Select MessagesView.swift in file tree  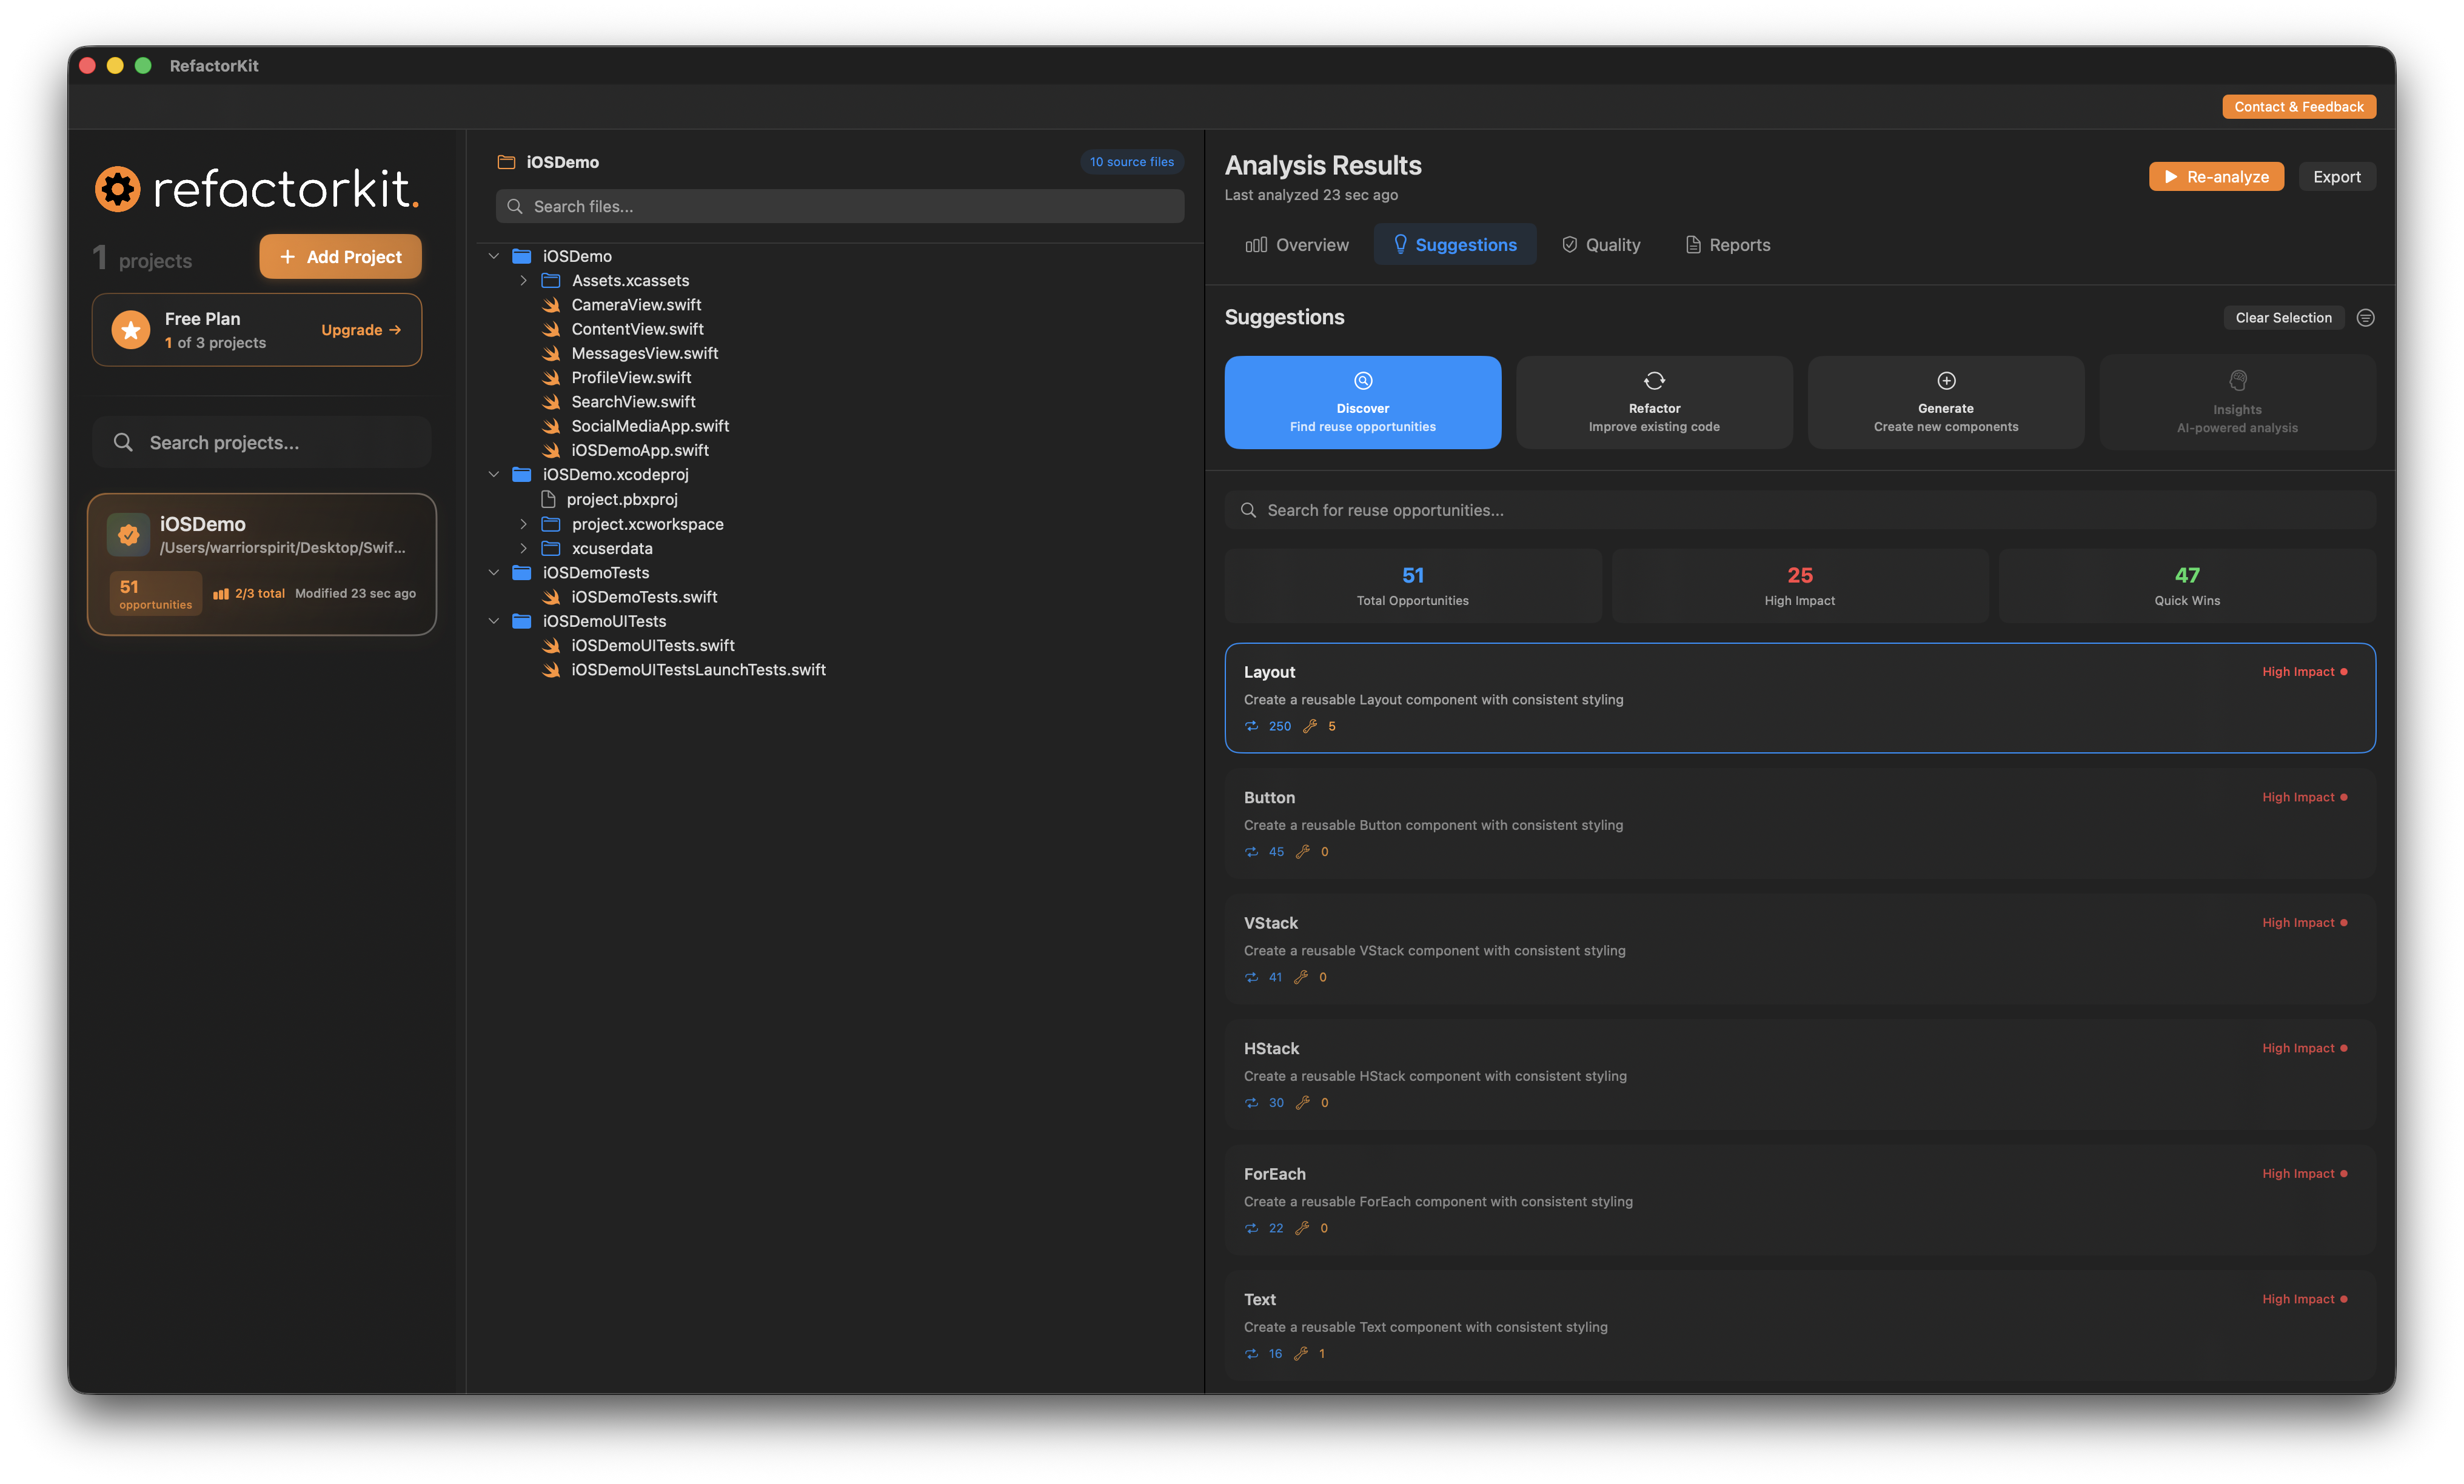[x=644, y=353]
